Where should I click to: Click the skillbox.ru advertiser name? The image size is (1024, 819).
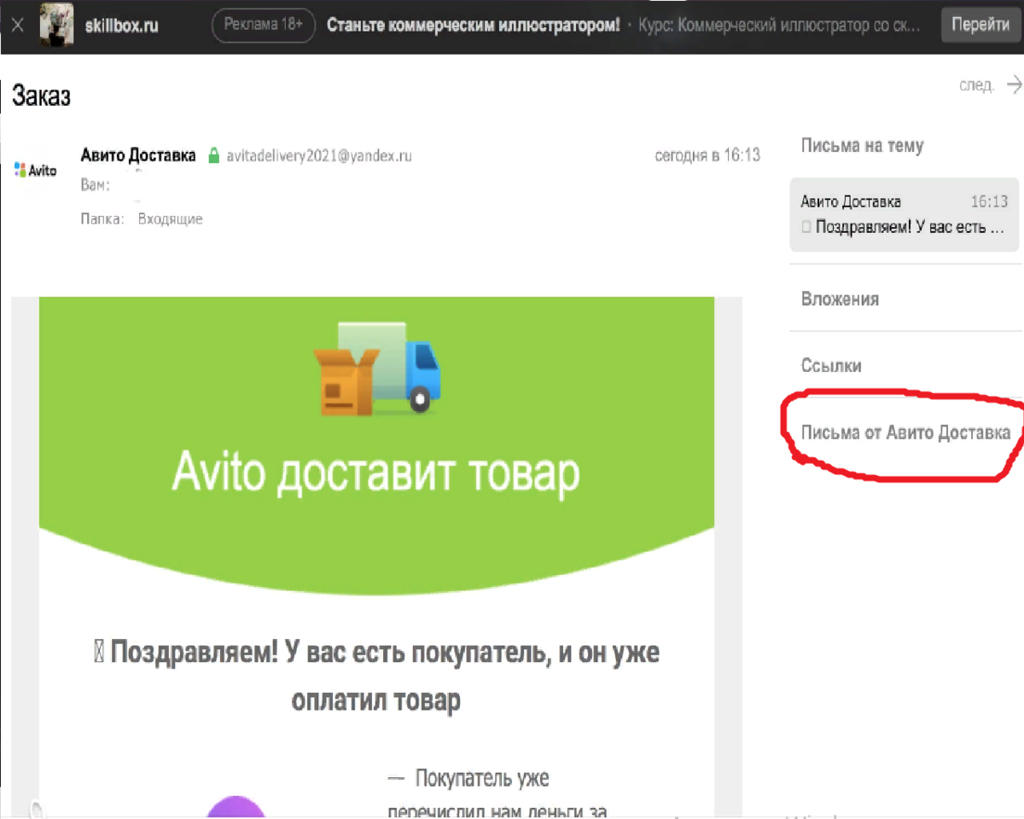coord(122,26)
